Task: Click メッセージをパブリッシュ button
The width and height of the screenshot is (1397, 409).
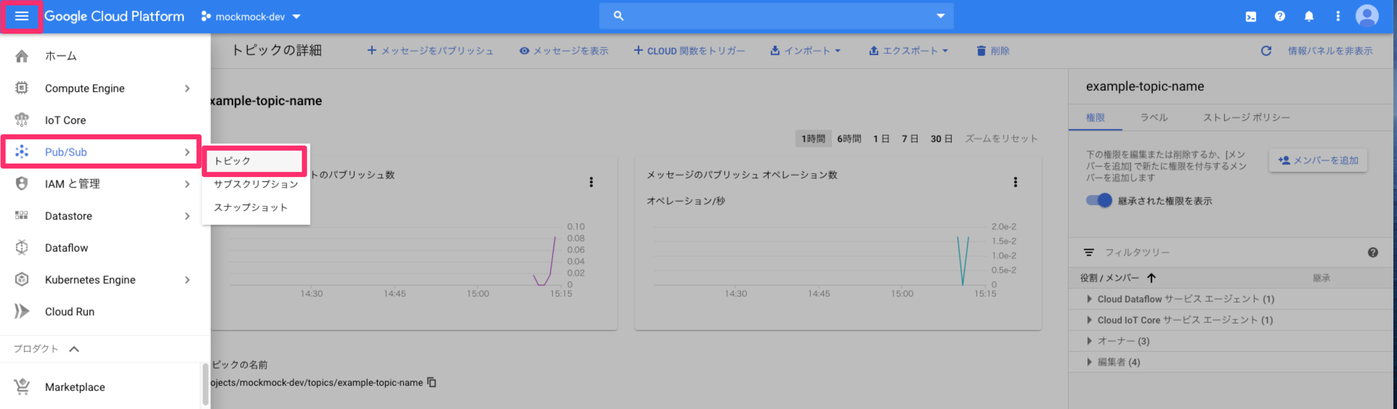Action: (430, 51)
